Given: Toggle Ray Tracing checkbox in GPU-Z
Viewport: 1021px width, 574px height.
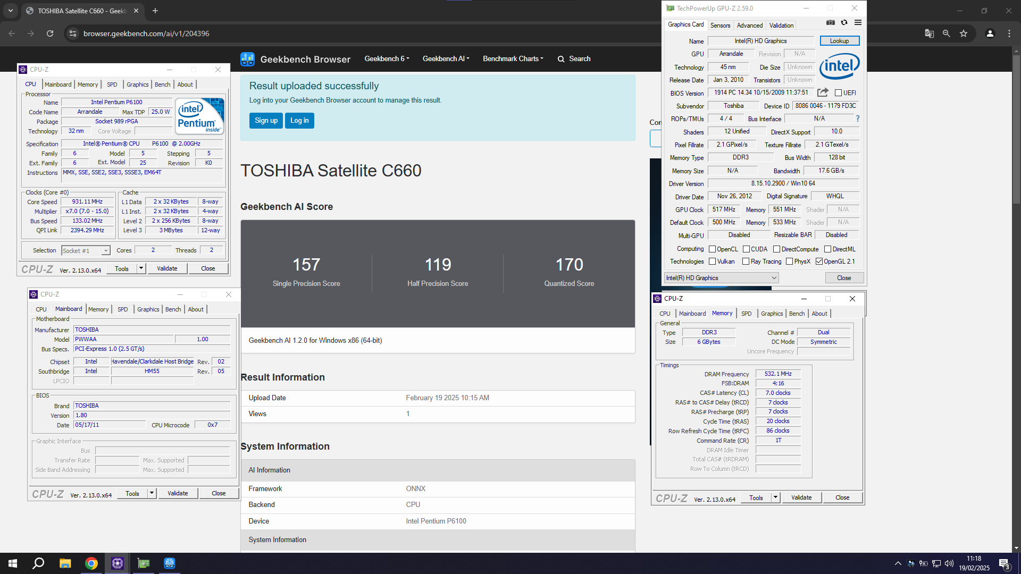Looking at the screenshot, I should point(746,261).
